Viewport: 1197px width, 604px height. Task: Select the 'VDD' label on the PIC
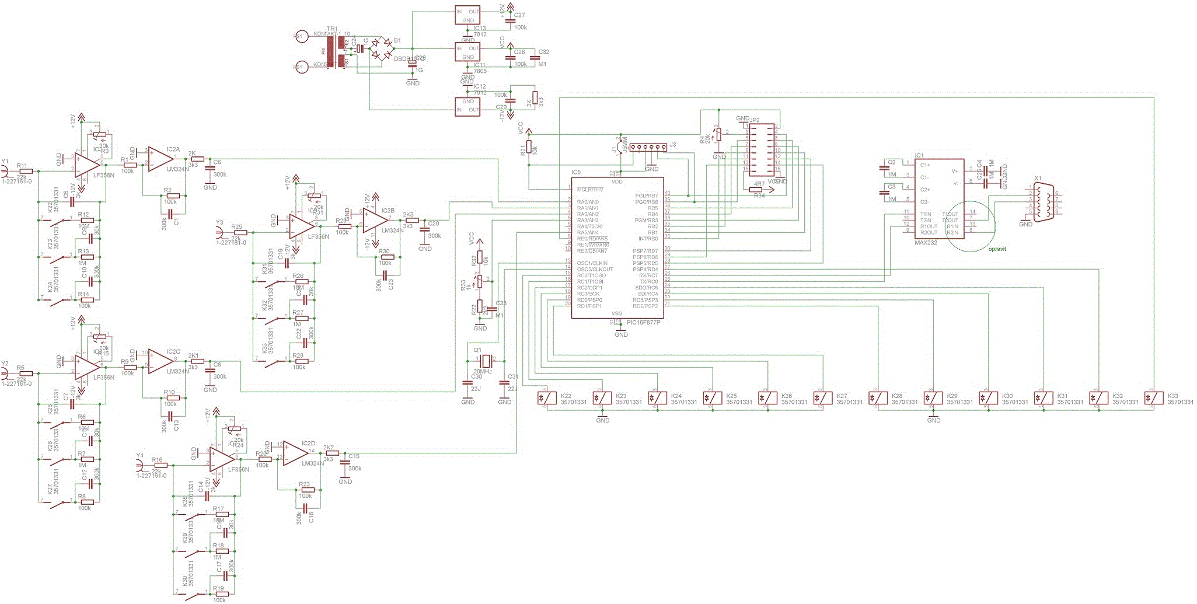pyautogui.click(x=617, y=182)
